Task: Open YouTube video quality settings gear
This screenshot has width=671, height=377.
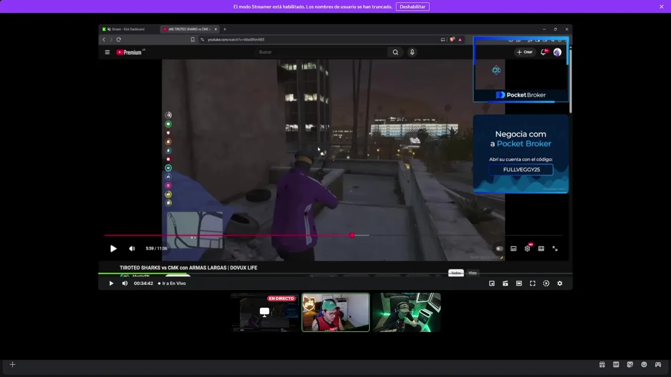Action: pos(527,249)
